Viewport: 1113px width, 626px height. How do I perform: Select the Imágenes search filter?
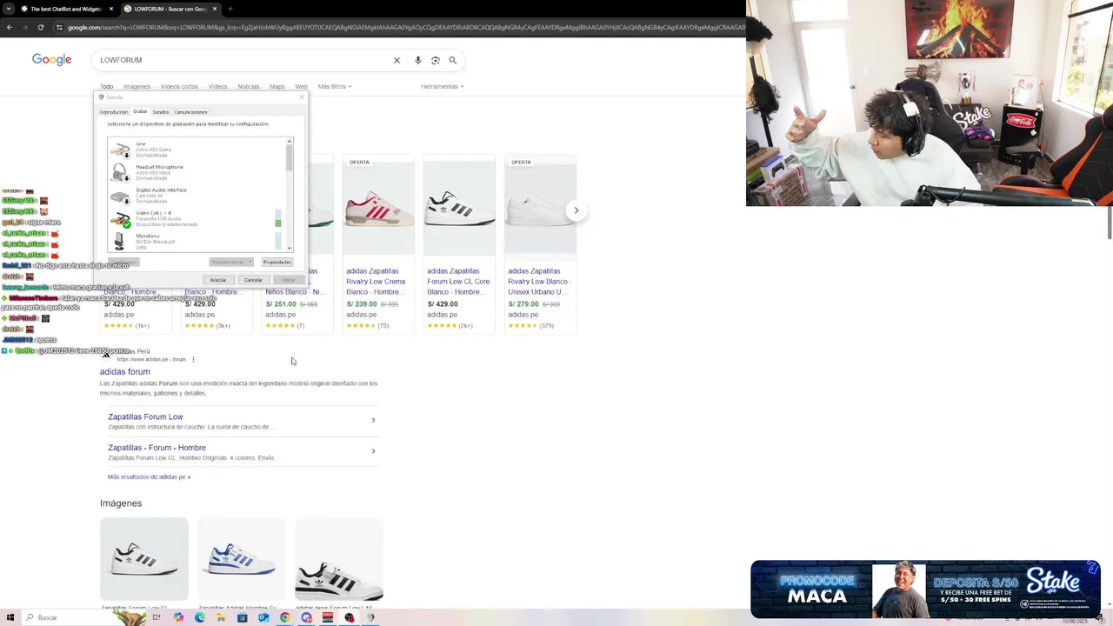point(137,86)
